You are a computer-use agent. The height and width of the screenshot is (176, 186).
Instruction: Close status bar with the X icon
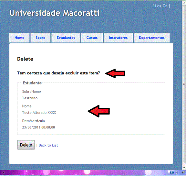4,172
